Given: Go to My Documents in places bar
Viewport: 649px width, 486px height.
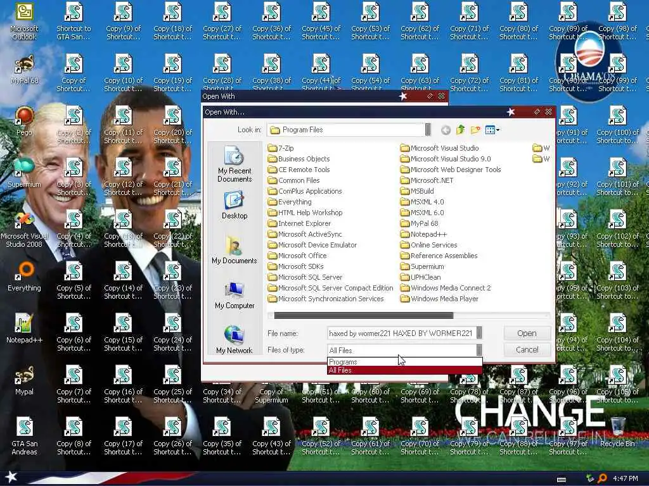Looking at the screenshot, I should (x=235, y=249).
